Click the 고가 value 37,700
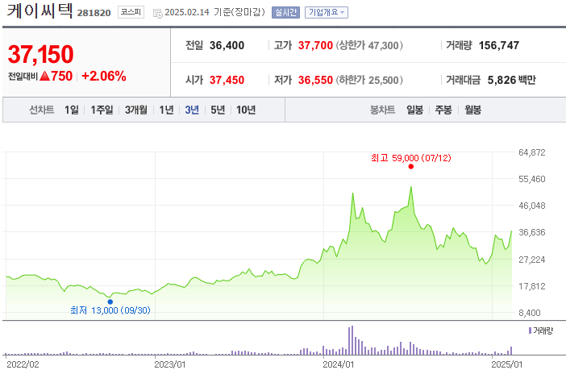The image size is (566, 370). point(315,45)
